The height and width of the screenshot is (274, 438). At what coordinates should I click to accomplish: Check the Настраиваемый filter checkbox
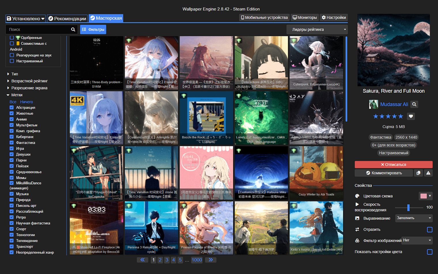pos(12,61)
